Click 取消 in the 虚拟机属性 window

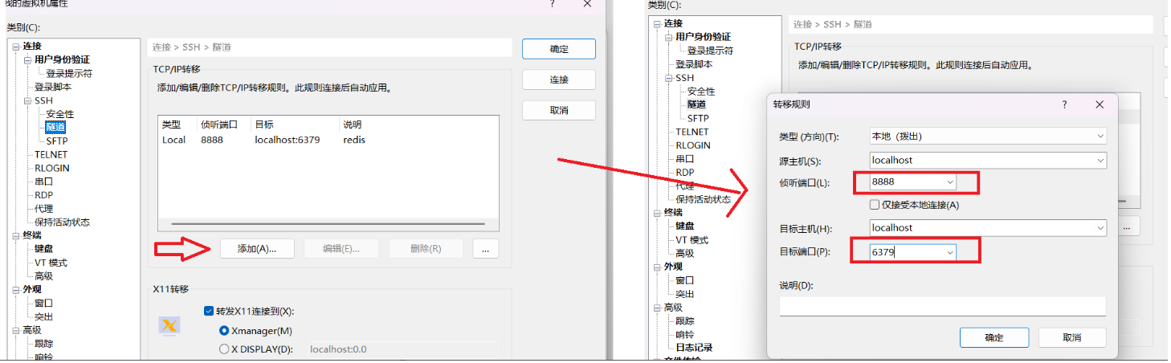tap(559, 110)
